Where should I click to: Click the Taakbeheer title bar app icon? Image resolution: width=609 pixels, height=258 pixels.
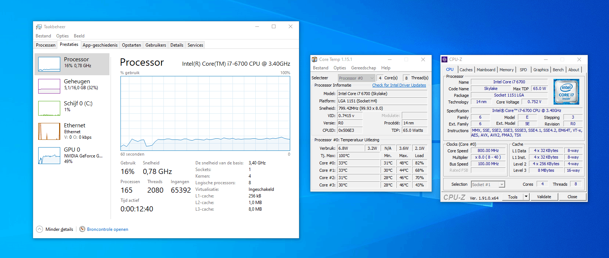[x=39, y=27]
